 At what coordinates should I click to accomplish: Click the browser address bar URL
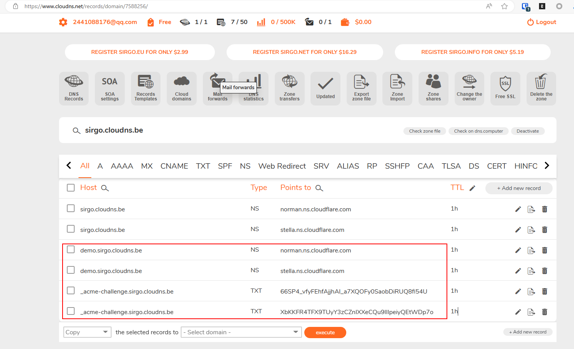pyautogui.click(x=86, y=6)
